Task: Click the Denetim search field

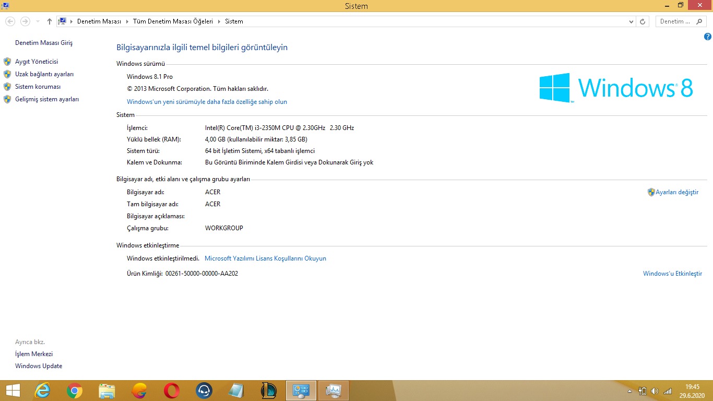Action: pos(675,21)
